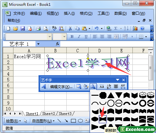
Task: Toggle Underline formatting
Action: [x=86, y=37]
